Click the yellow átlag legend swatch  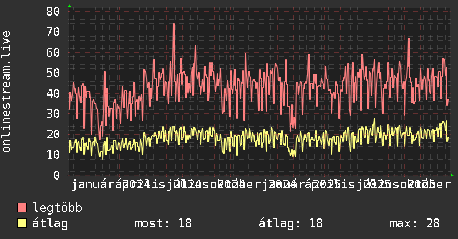coord(22,223)
